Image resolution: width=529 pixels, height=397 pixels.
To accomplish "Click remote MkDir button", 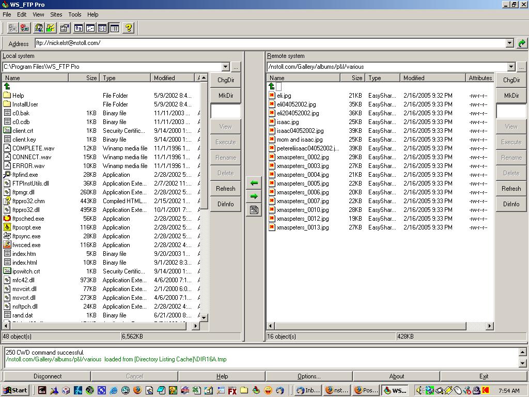I will pyautogui.click(x=511, y=96).
